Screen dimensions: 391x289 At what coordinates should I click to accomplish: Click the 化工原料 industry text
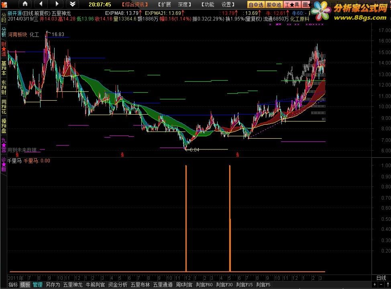[300, 19]
